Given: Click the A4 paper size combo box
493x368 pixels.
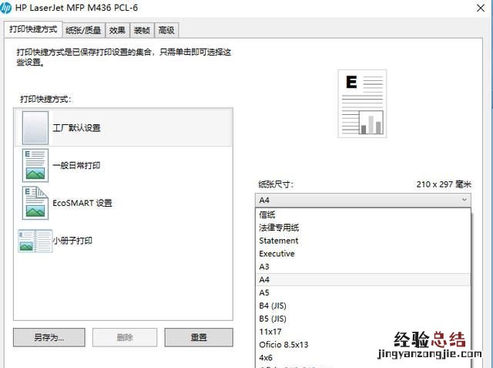Looking at the screenshot, I should 363,201.
